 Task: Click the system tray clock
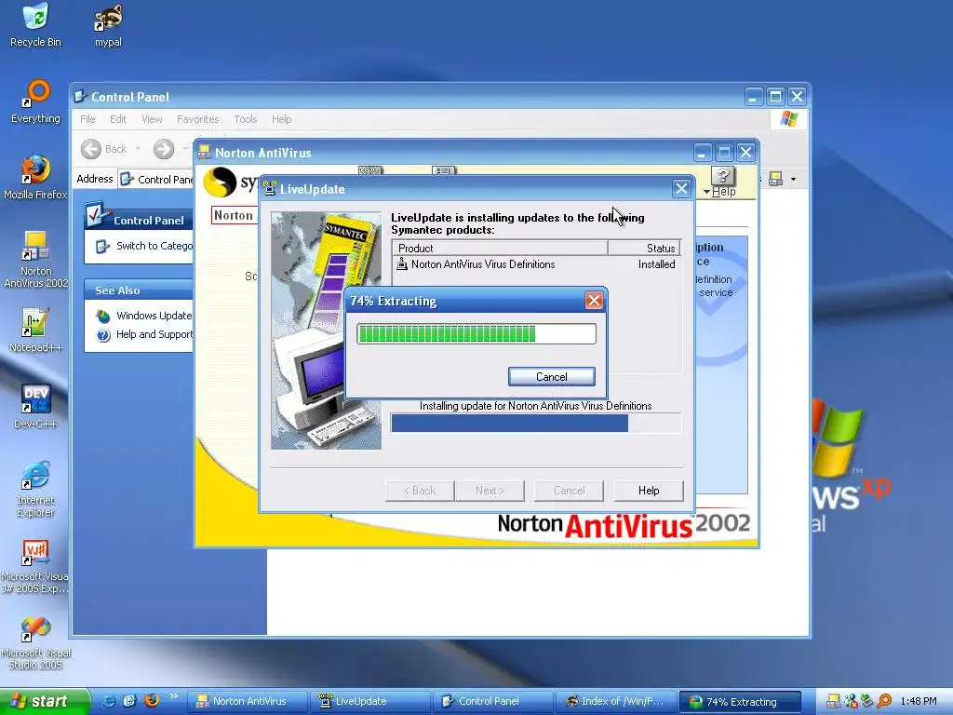click(x=919, y=701)
